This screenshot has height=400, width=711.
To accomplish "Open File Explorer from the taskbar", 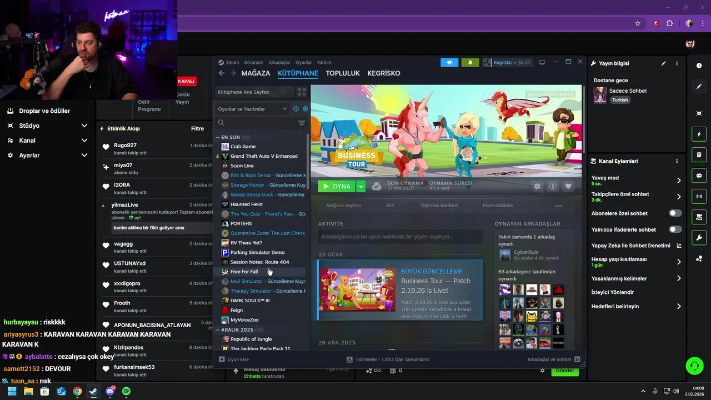I will [28, 391].
